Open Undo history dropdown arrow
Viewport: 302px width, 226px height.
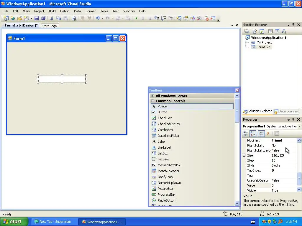103,19
